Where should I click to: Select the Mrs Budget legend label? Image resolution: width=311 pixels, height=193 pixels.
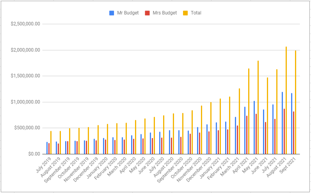[x=164, y=13]
